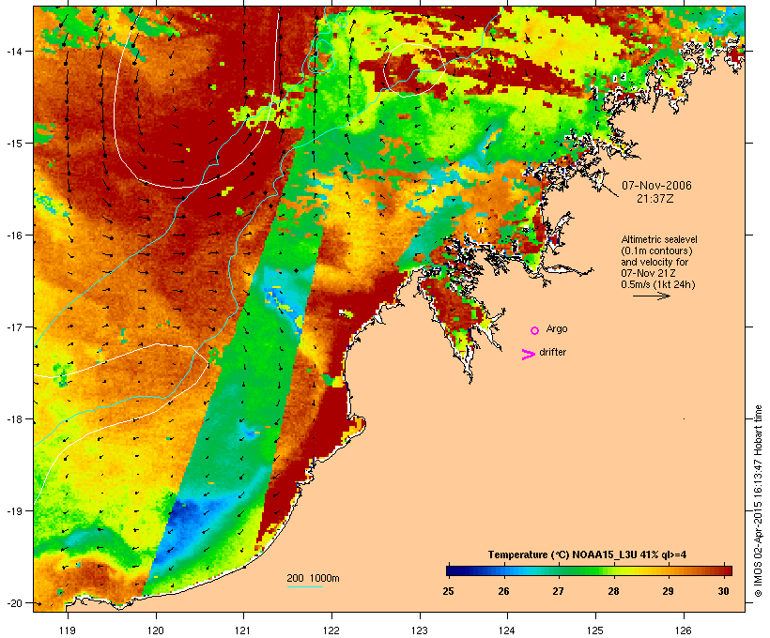Click the '07-Nov 21Z' caption line
770x638 pixels.
tap(648, 273)
